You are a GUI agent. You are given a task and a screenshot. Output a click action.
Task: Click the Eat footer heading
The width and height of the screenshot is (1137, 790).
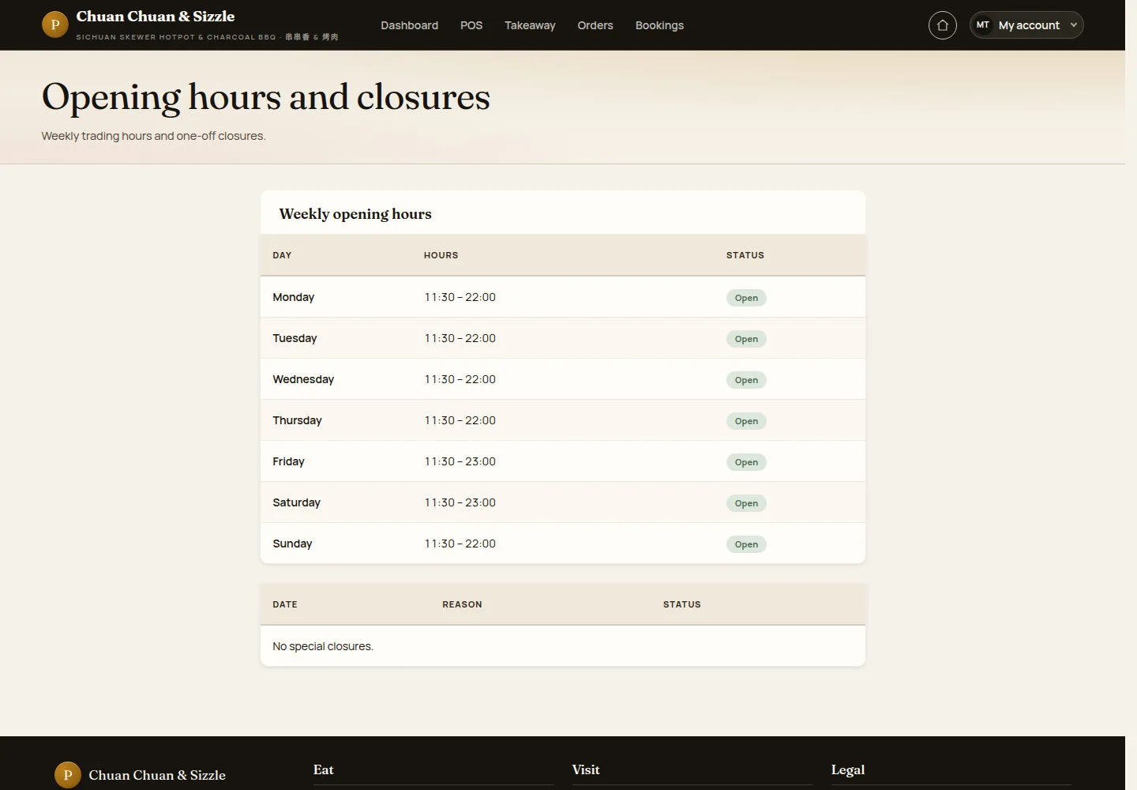click(x=323, y=769)
